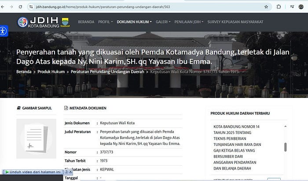The image size is (308, 181).
Task: Click the Gambar Sampul heading
Action: (x=37, y=108)
